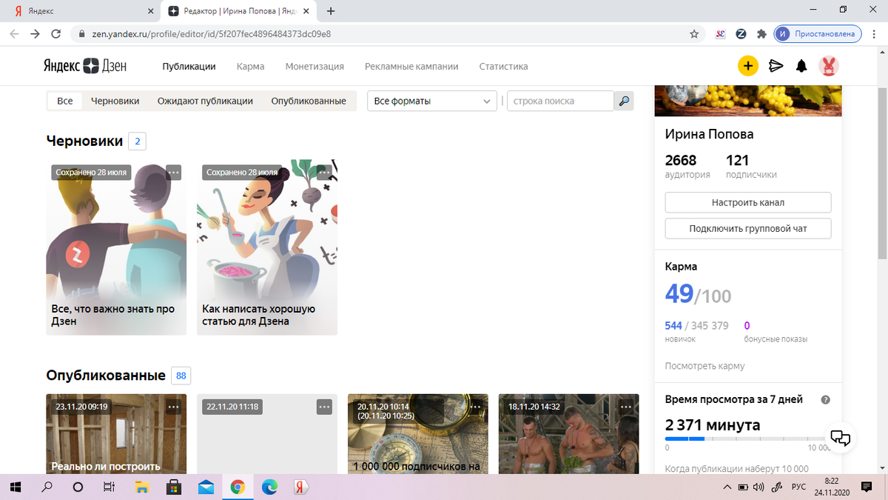Click the channel name 'Ирина Попова'
888x500 pixels.
point(709,134)
